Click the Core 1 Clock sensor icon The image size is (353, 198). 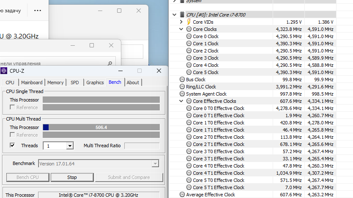click(189, 44)
